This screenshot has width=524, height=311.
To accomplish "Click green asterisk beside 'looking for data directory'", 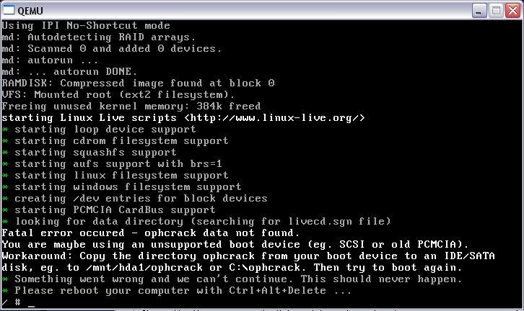I will [x=5, y=221].
